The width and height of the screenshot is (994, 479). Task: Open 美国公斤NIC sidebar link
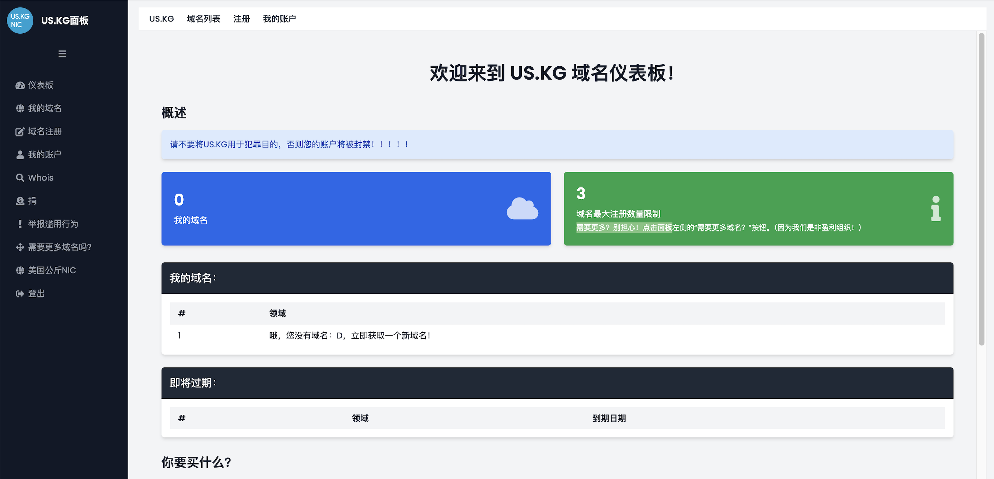tap(52, 270)
